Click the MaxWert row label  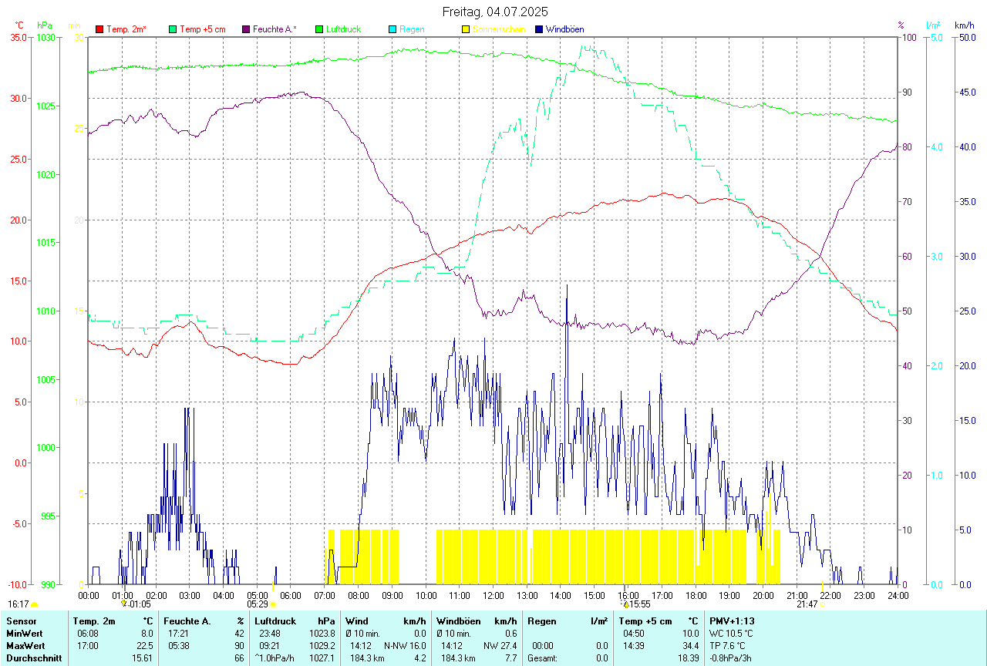(25, 645)
